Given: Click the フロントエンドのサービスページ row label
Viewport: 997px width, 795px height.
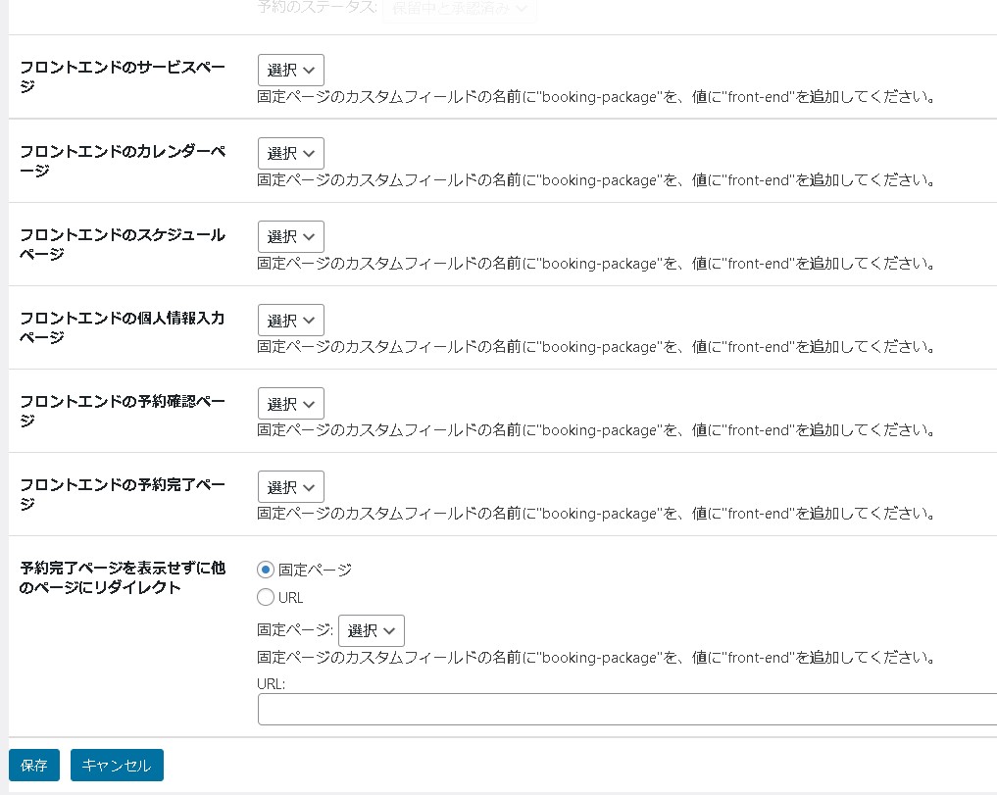Looking at the screenshot, I should (x=123, y=76).
